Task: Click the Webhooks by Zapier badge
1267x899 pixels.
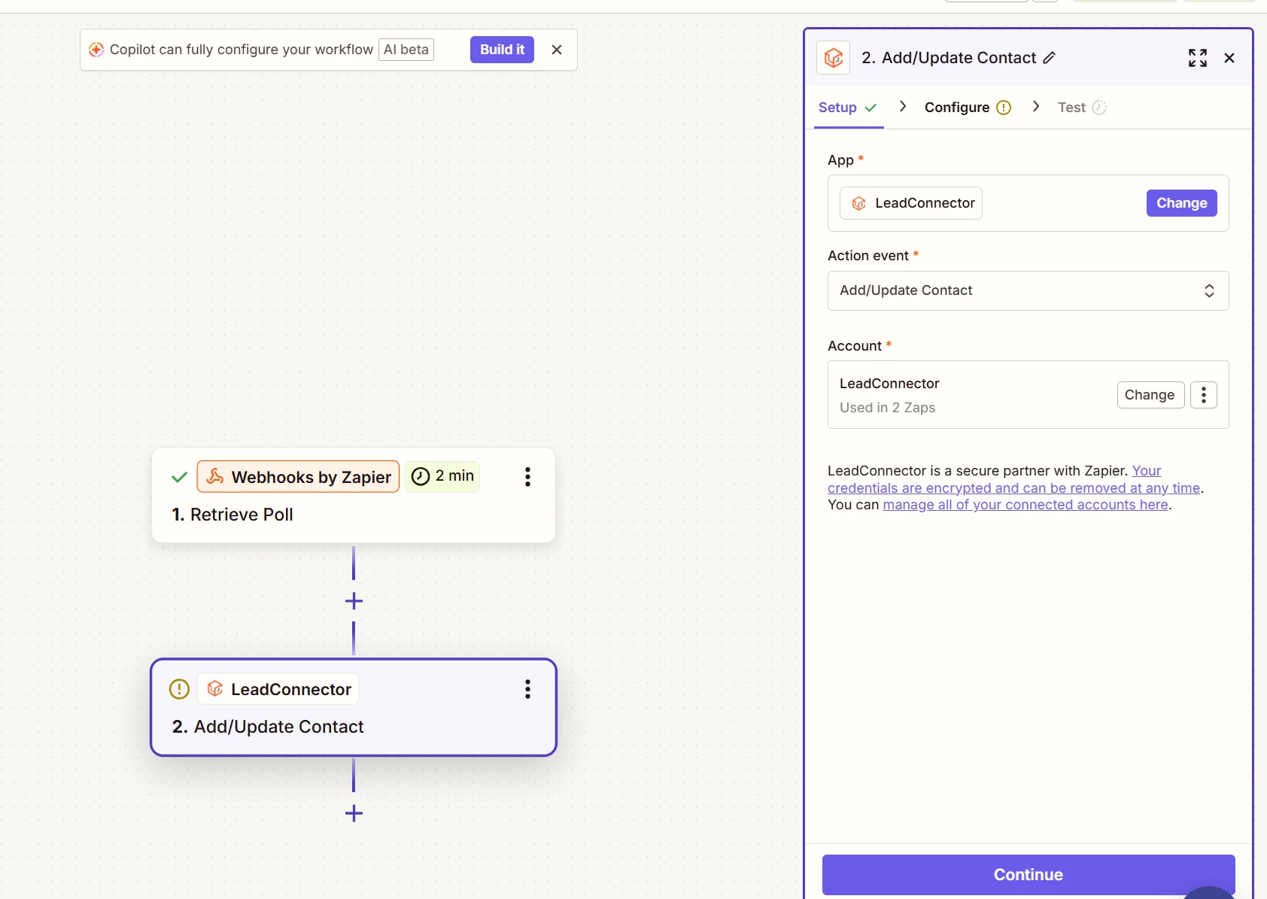Action: pos(298,476)
